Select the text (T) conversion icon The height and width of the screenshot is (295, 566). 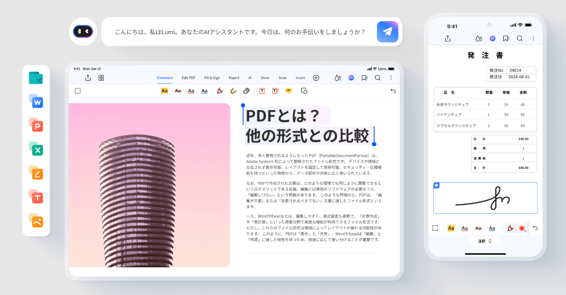36,197
